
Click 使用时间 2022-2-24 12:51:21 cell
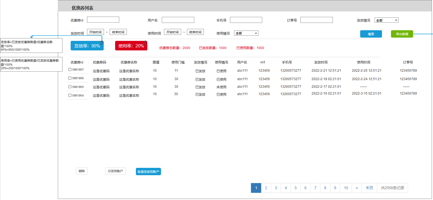point(367,79)
